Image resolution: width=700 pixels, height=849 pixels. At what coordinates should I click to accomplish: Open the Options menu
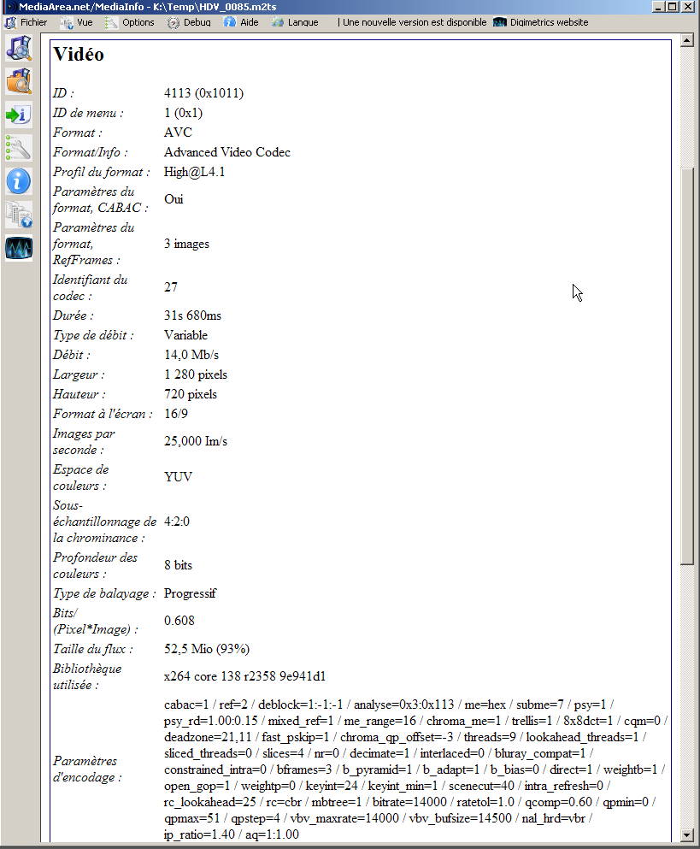pos(130,22)
